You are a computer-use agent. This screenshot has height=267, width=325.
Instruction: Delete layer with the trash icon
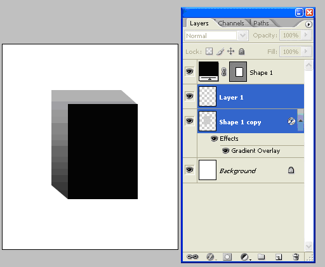(x=296, y=257)
